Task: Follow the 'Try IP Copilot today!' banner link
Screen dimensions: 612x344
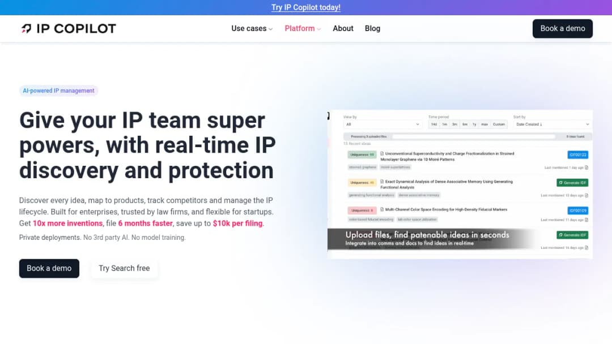Action: coord(306,7)
